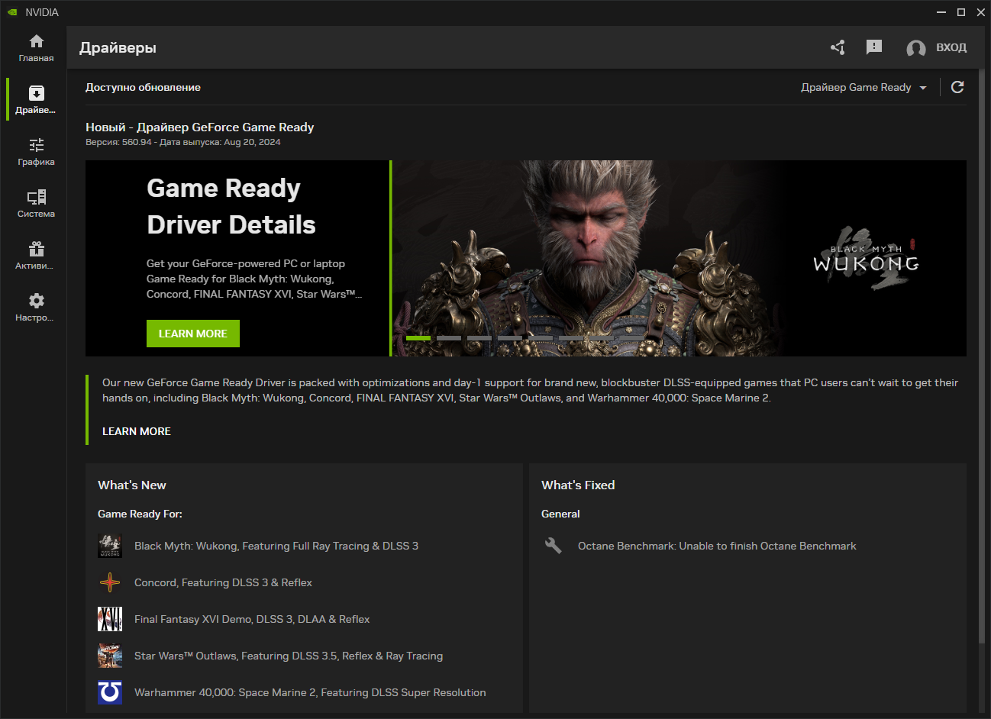Click the ВХОД login button
The width and height of the screenshot is (991, 719).
[x=937, y=47]
